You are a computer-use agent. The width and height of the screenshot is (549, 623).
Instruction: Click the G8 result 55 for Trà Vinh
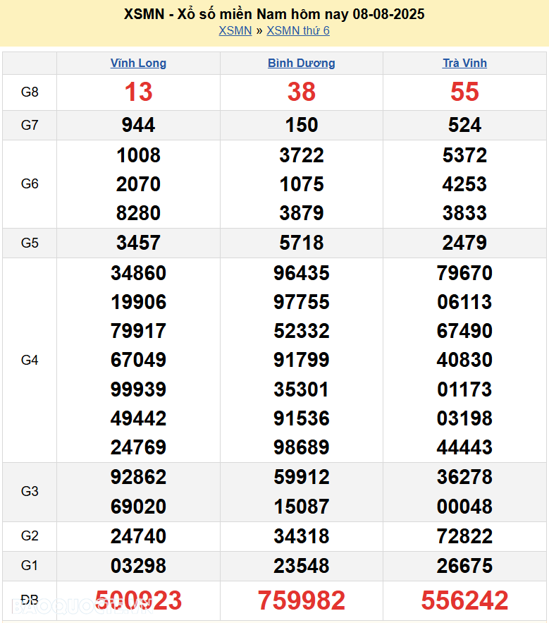tap(464, 92)
